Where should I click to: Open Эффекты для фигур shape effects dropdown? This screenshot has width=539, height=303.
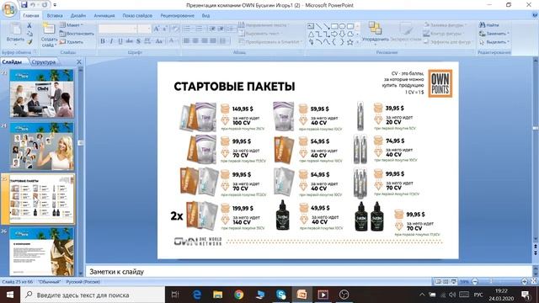click(447, 42)
